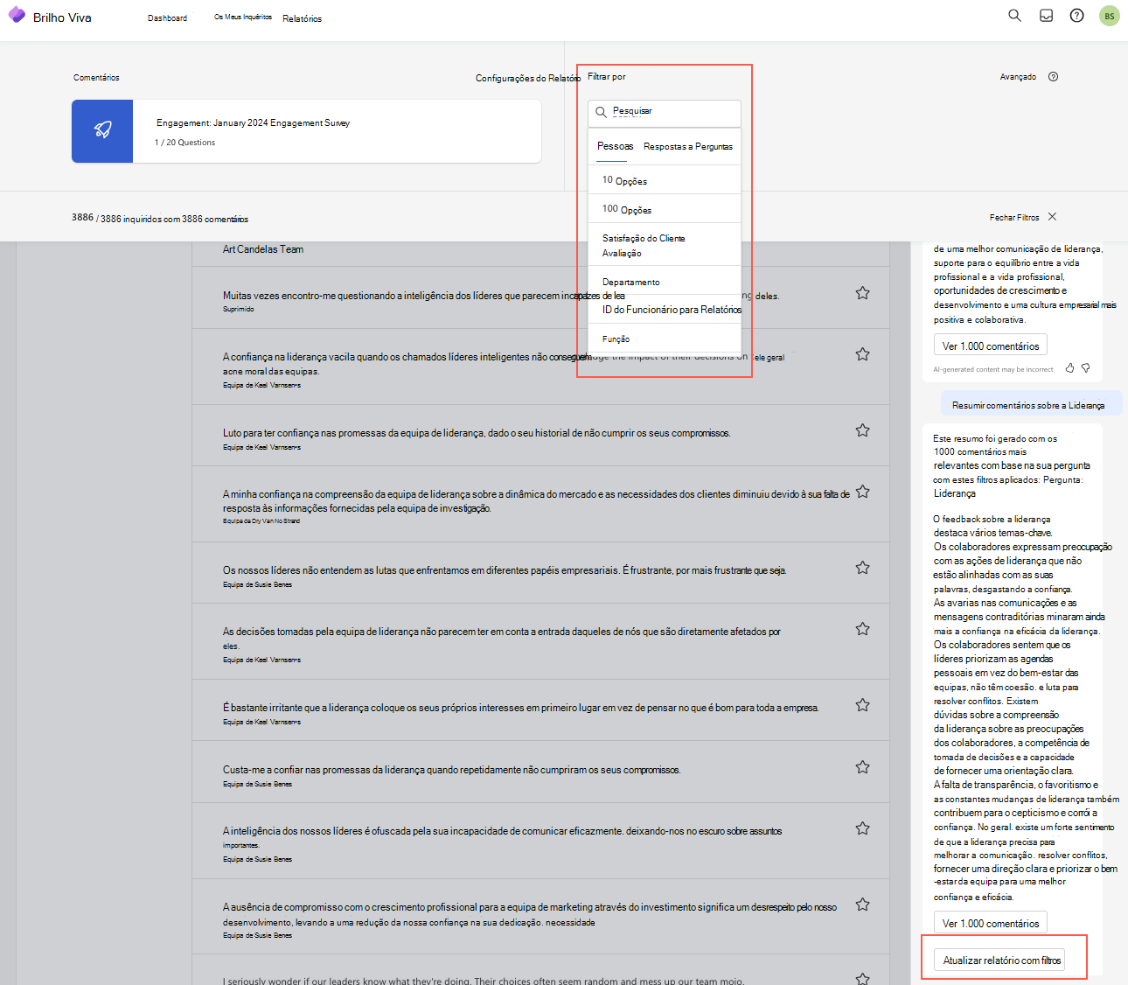The height and width of the screenshot is (985, 1128).
Task: Click the Avançado link
Action: click(x=1018, y=77)
